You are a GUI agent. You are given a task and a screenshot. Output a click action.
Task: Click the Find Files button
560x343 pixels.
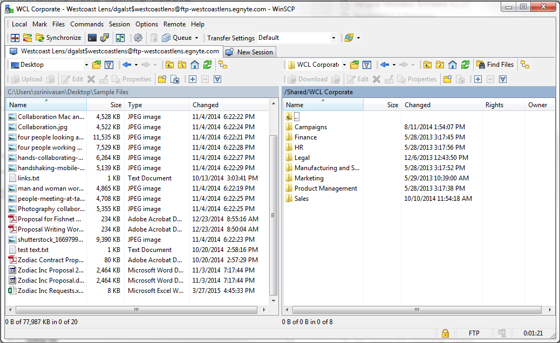tap(495, 65)
